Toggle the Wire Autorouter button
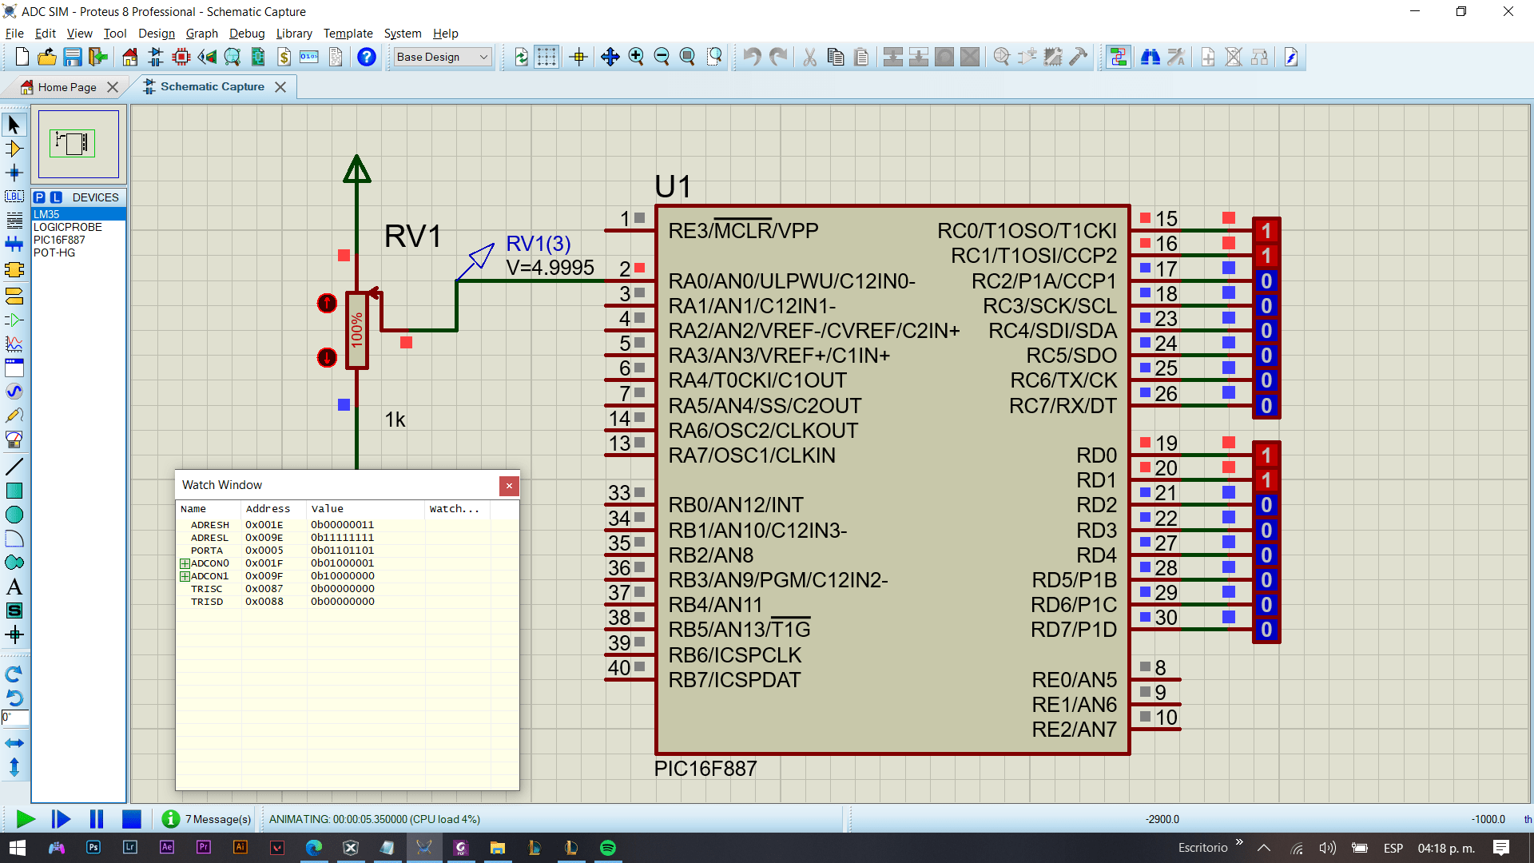1534x863 pixels. click(1119, 57)
